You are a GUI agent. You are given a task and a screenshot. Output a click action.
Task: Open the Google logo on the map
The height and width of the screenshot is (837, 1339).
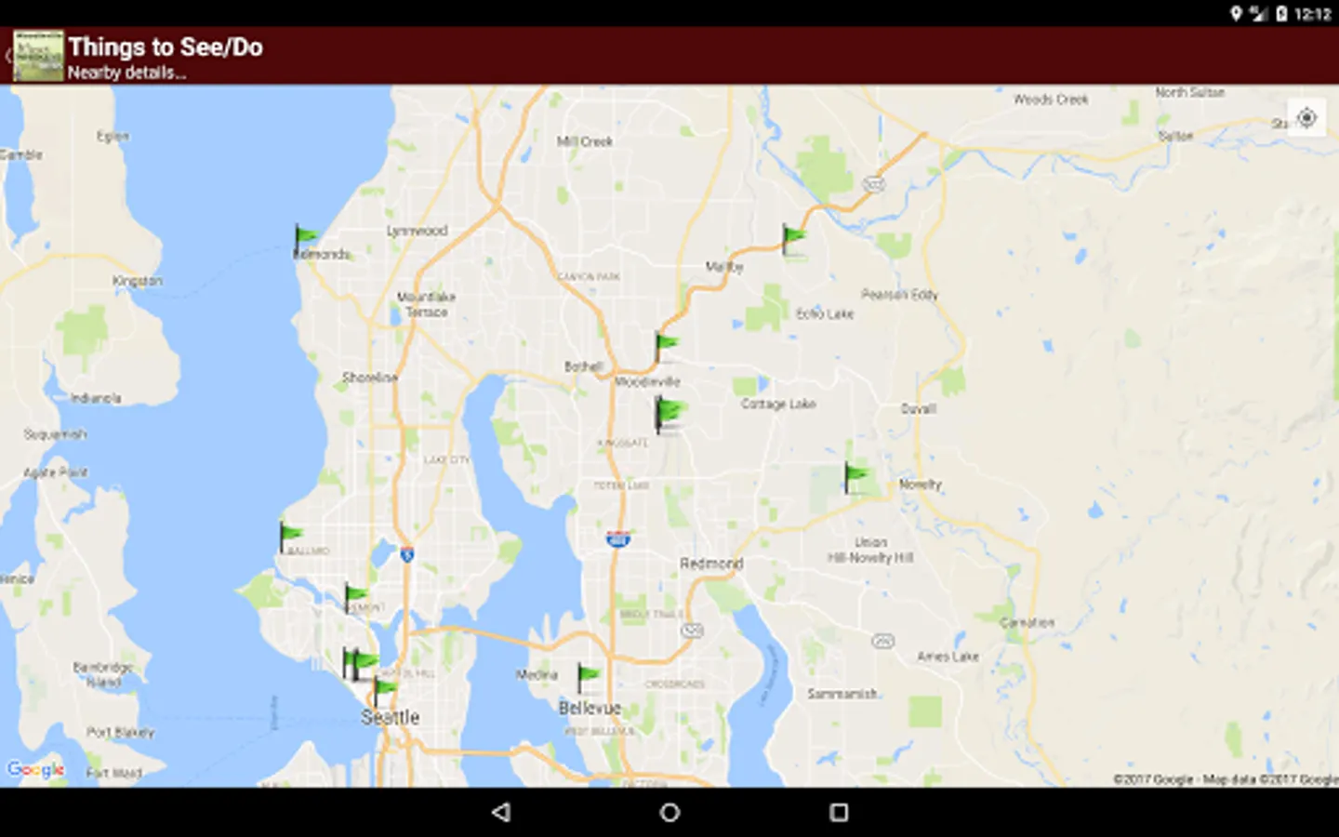click(35, 769)
